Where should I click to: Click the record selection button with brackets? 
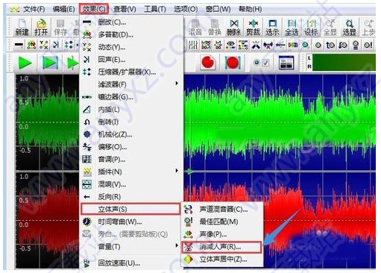[233, 63]
